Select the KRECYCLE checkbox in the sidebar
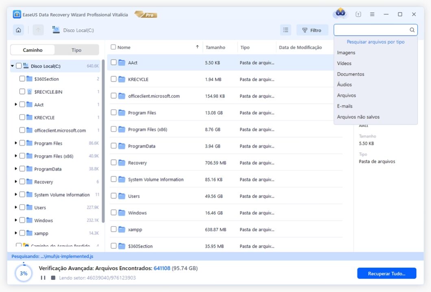Image resolution: width=431 pixels, height=292 pixels. [x=22, y=117]
